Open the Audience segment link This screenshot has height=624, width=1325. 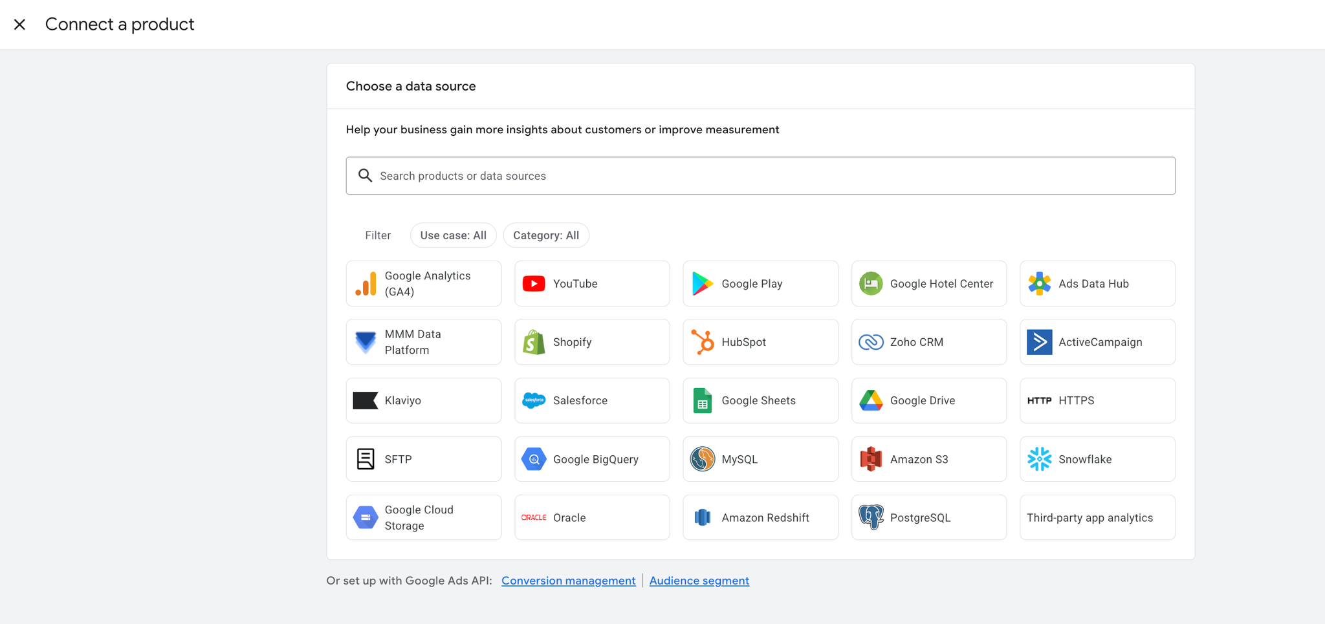pyautogui.click(x=699, y=581)
